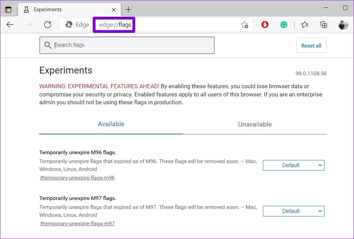Open the tab actions menu icon
This screenshot has height=239, width=354.
8,10
